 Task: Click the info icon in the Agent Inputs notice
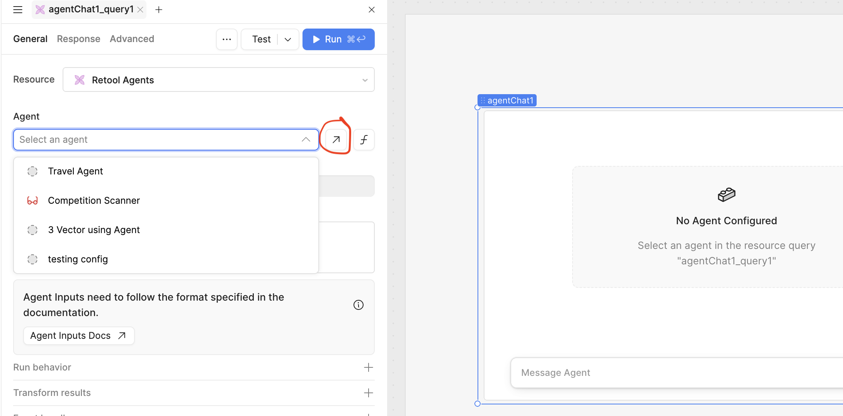pos(359,305)
